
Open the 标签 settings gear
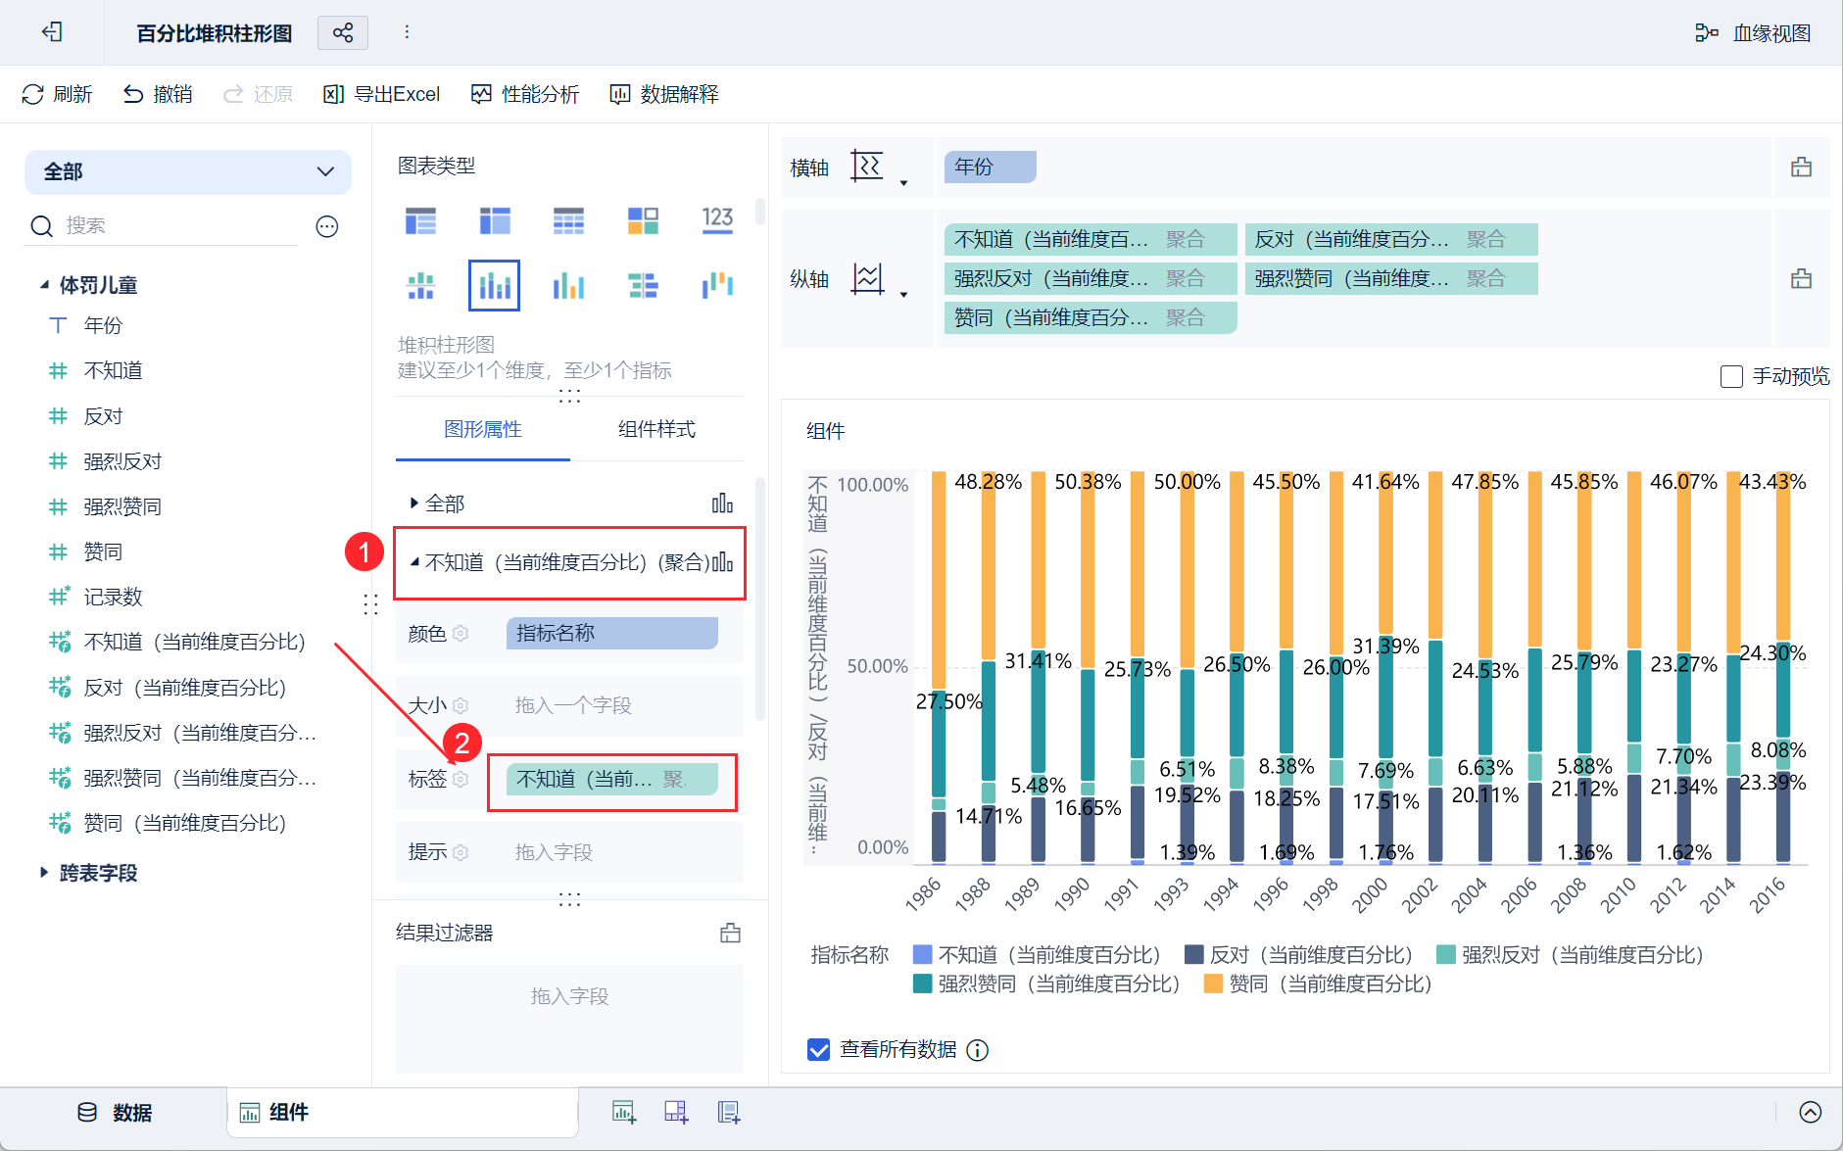point(461,779)
